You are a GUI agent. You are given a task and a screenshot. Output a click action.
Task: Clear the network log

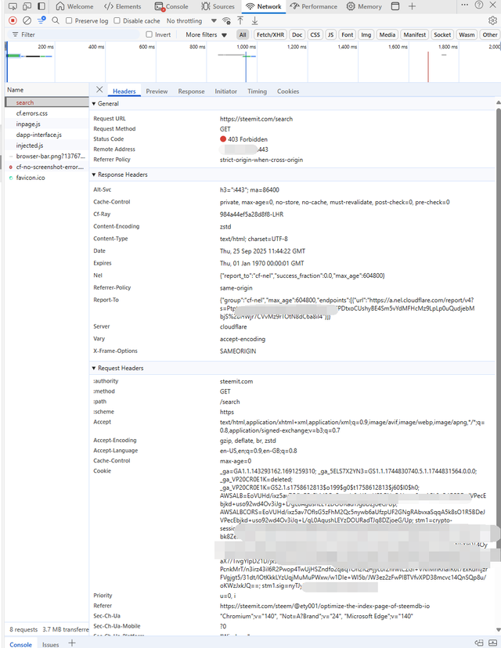point(27,20)
